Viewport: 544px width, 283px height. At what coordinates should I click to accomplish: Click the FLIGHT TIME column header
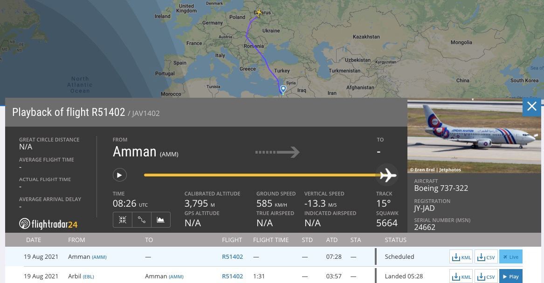coord(271,240)
